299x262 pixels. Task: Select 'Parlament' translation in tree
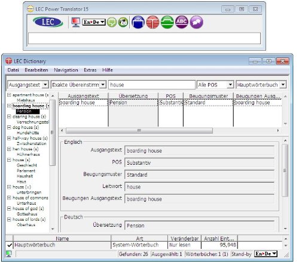click(x=26, y=171)
